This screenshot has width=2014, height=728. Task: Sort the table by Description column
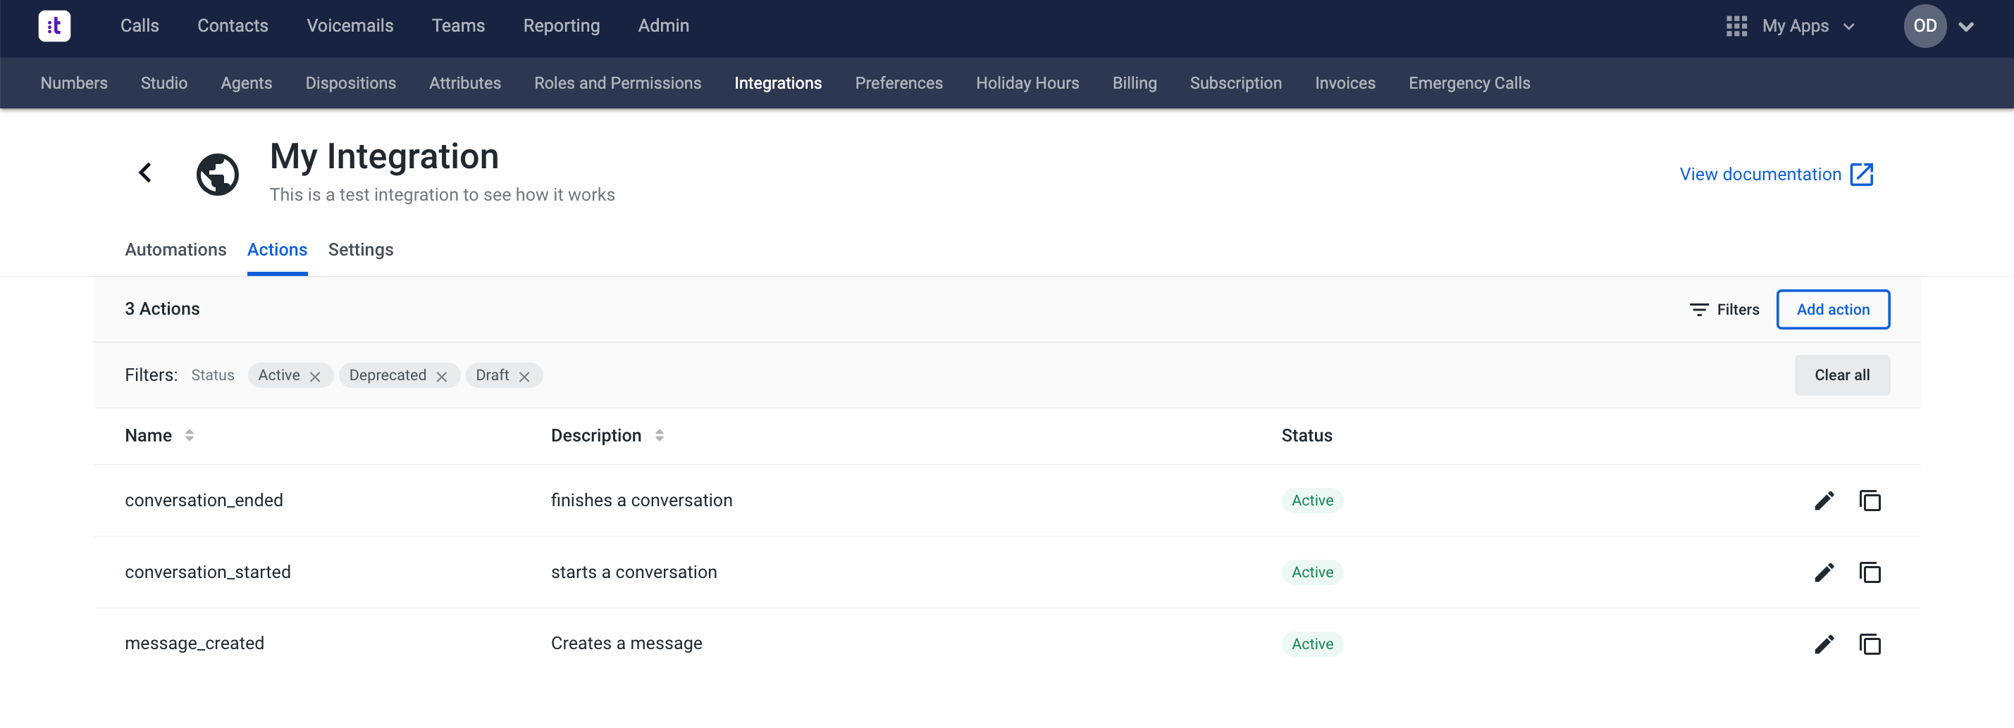click(659, 436)
